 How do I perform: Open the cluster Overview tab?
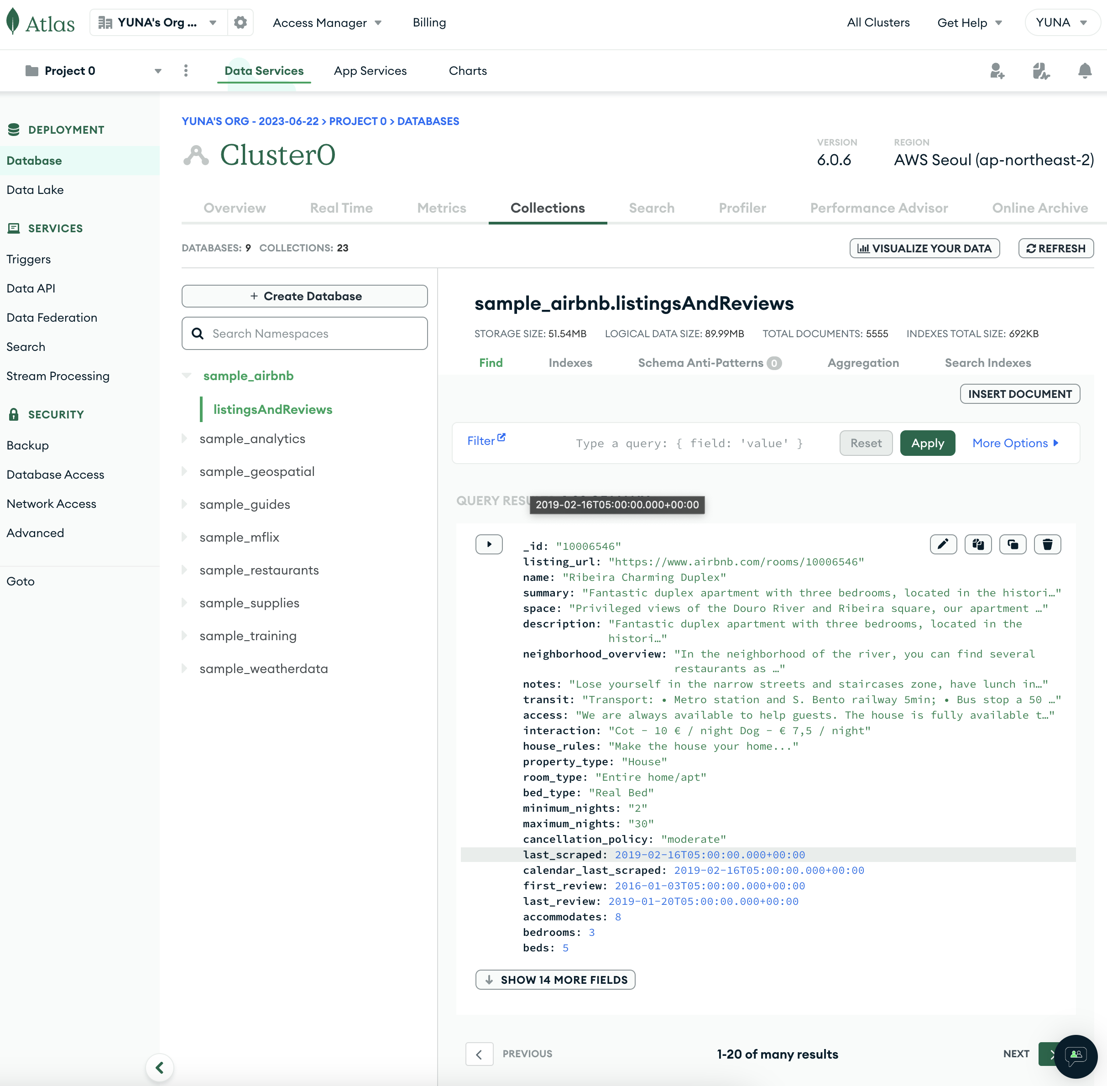point(235,208)
